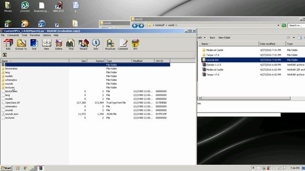The image size is (305, 171).
Task: Toggle the preview pane icon
Action: (300, 38)
